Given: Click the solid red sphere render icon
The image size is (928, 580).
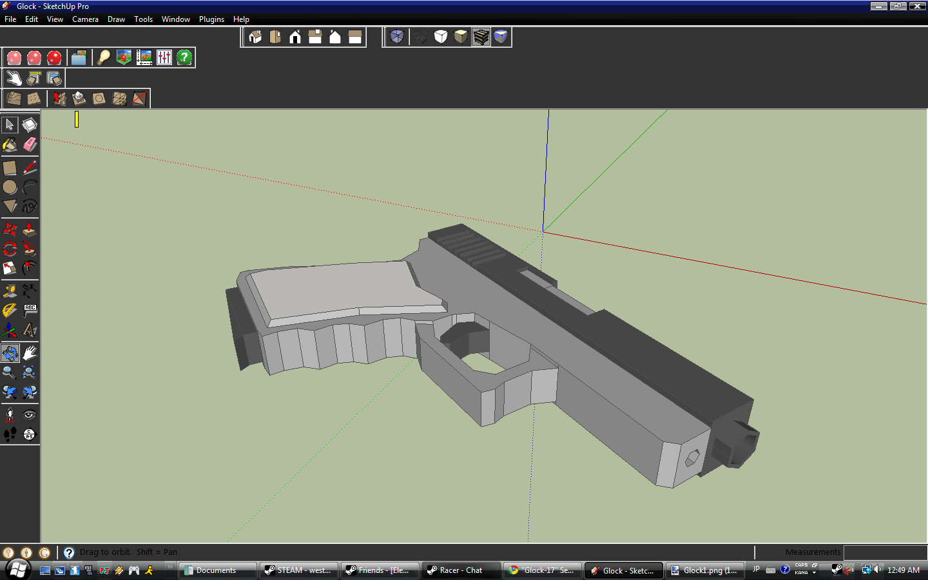Looking at the screenshot, I should click(x=54, y=57).
